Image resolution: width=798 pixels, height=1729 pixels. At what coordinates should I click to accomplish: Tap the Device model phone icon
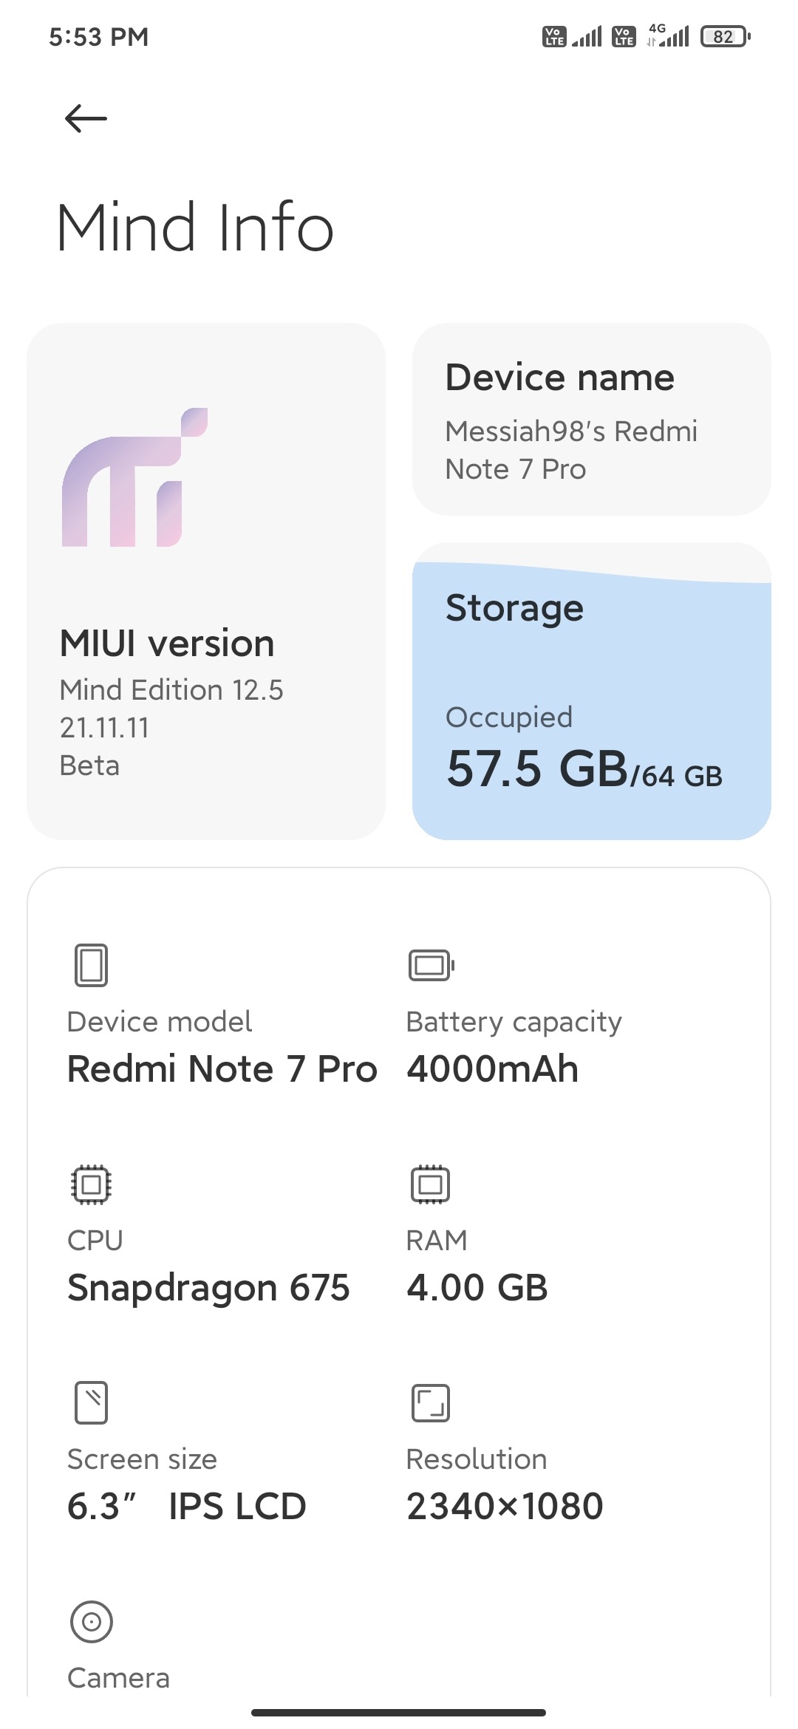point(91,965)
